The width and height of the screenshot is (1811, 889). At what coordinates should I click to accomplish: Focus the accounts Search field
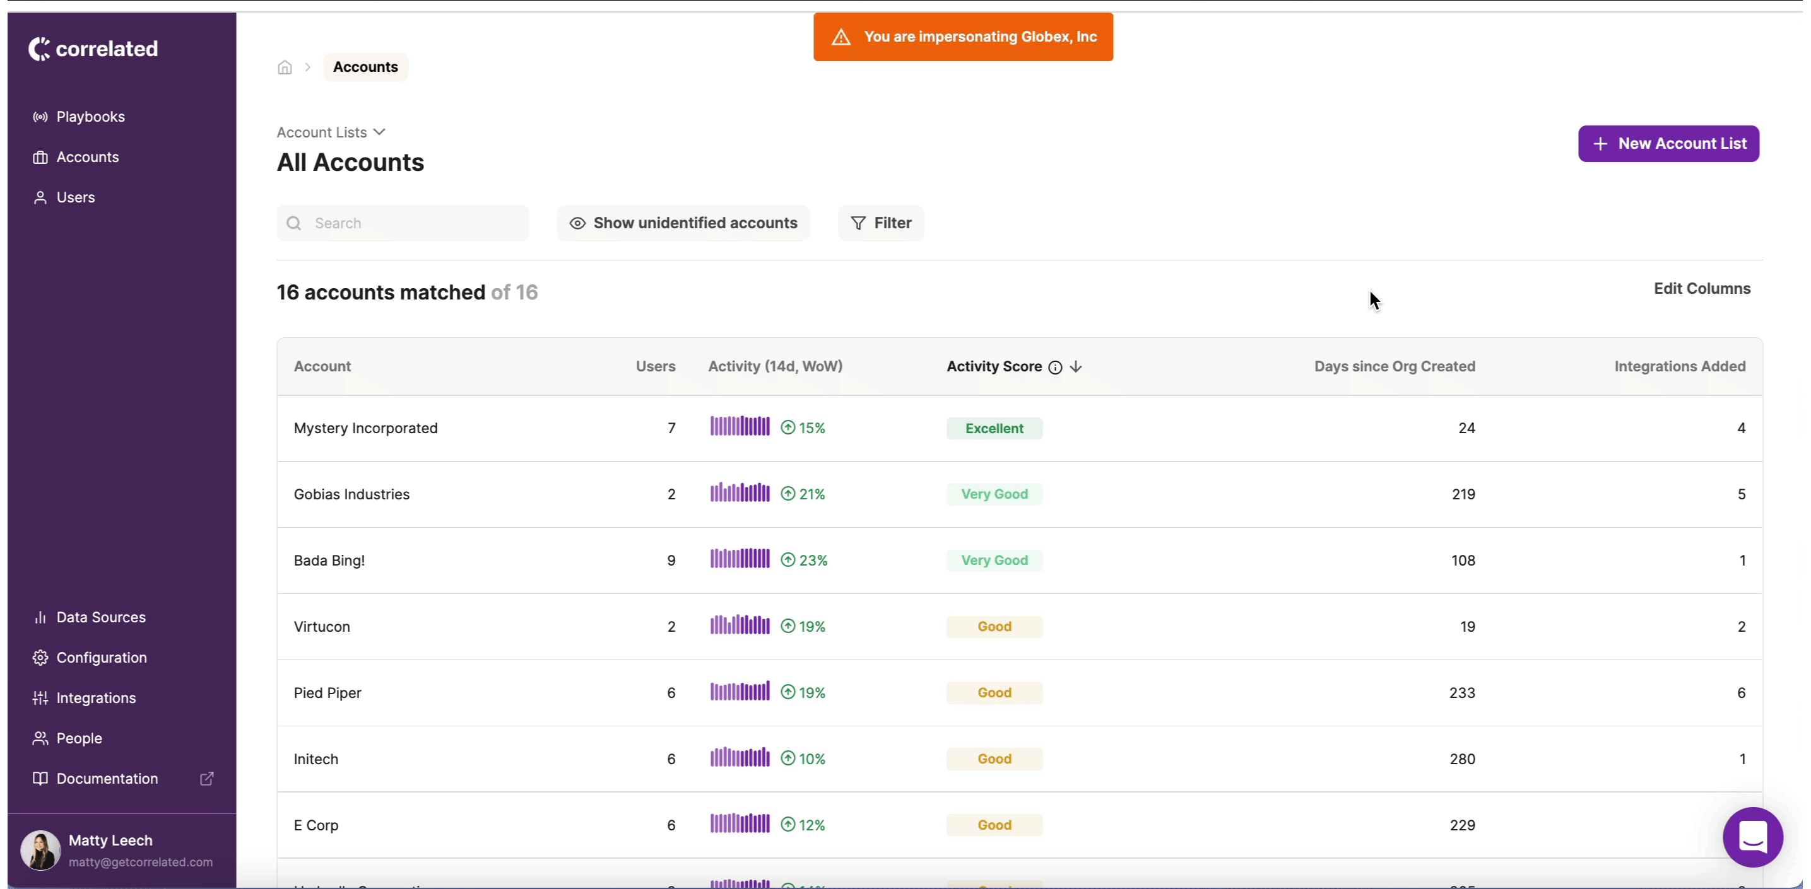tap(403, 223)
